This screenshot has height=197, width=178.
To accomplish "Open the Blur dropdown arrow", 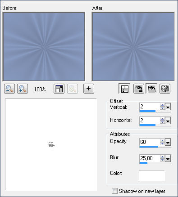I will (168, 158).
